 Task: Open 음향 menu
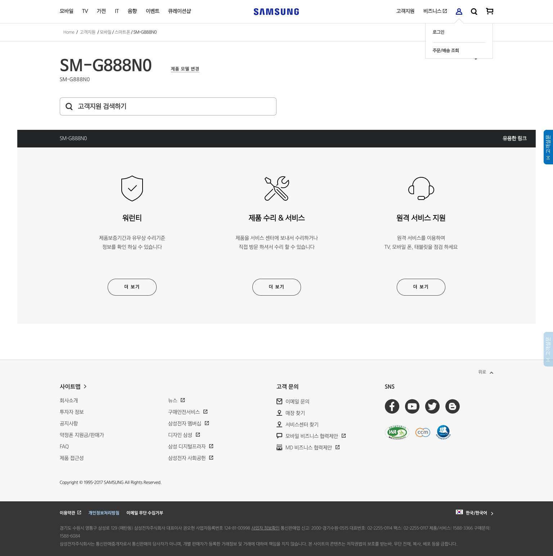click(132, 11)
